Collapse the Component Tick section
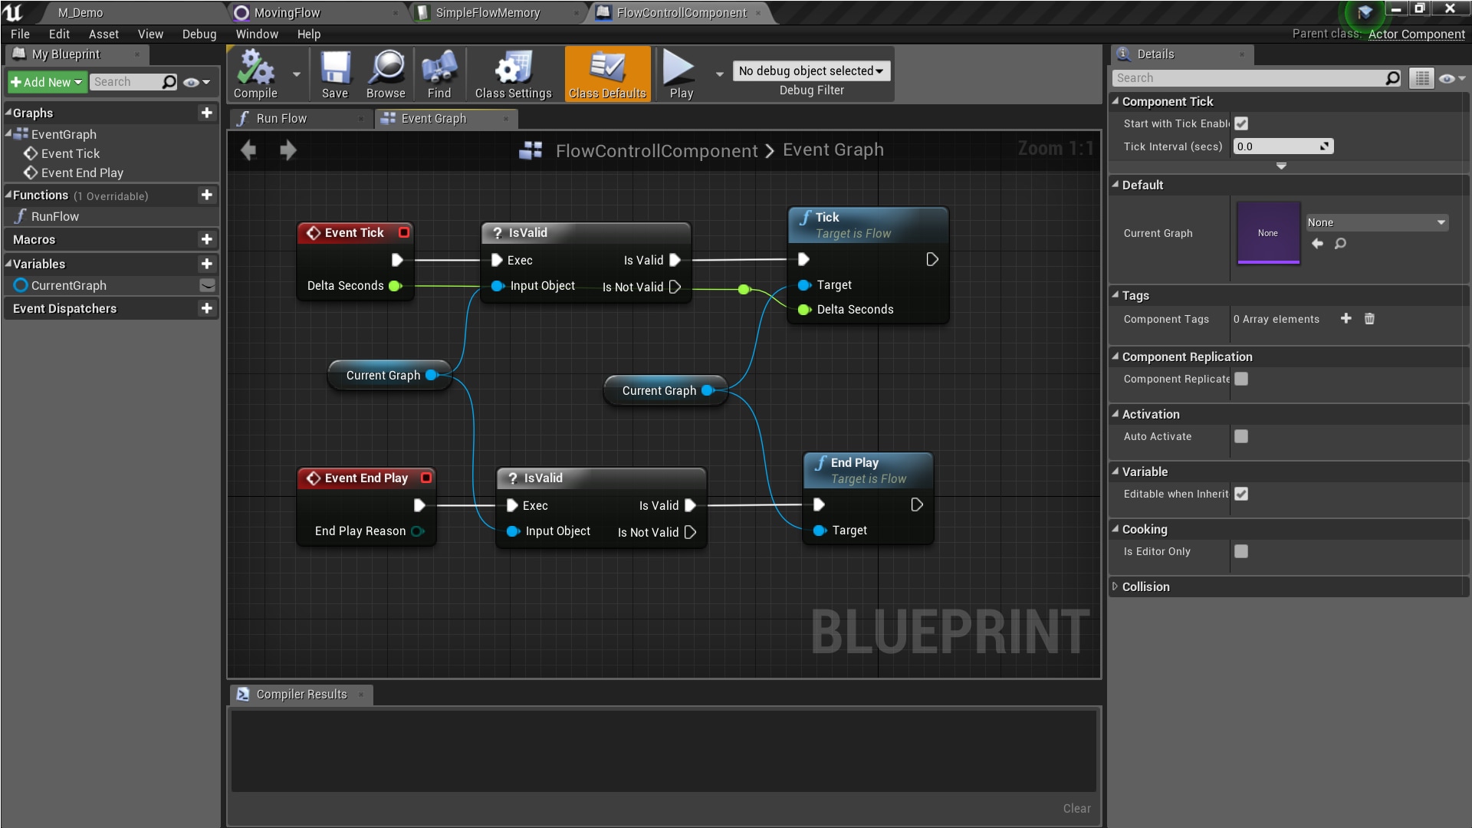Viewport: 1472px width, 828px height. pos(1116,101)
